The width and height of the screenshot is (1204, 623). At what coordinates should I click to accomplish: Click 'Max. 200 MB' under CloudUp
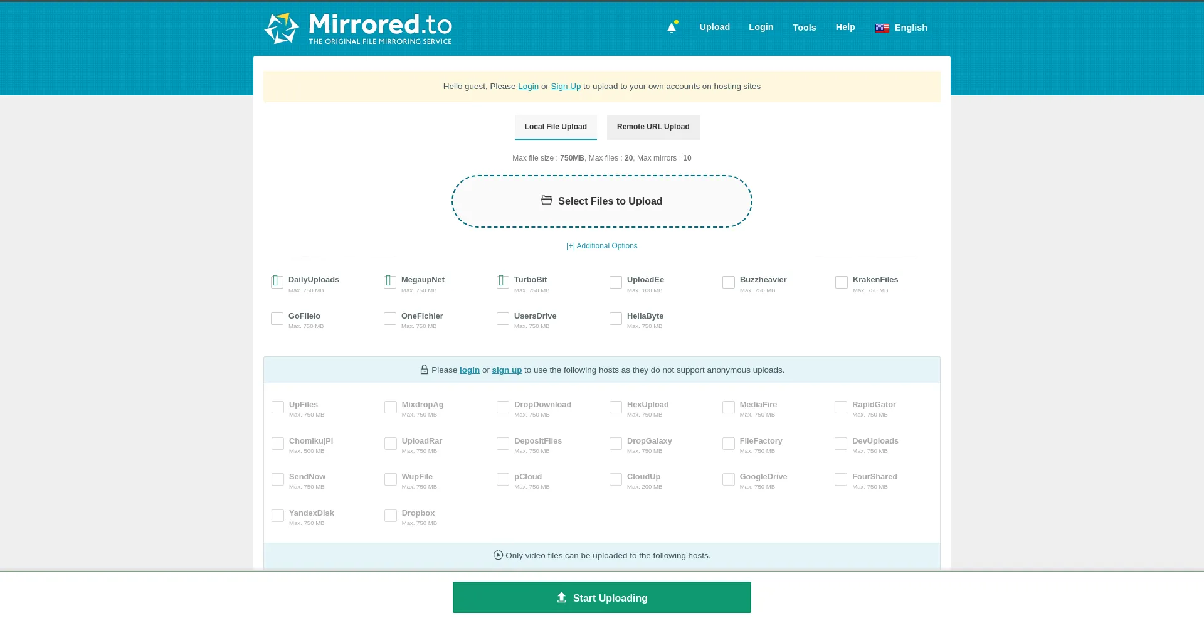tap(645, 487)
